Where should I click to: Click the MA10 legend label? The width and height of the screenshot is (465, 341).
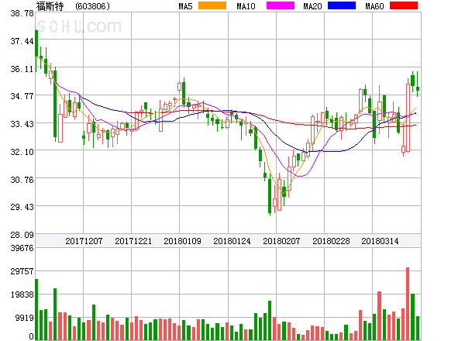click(246, 6)
